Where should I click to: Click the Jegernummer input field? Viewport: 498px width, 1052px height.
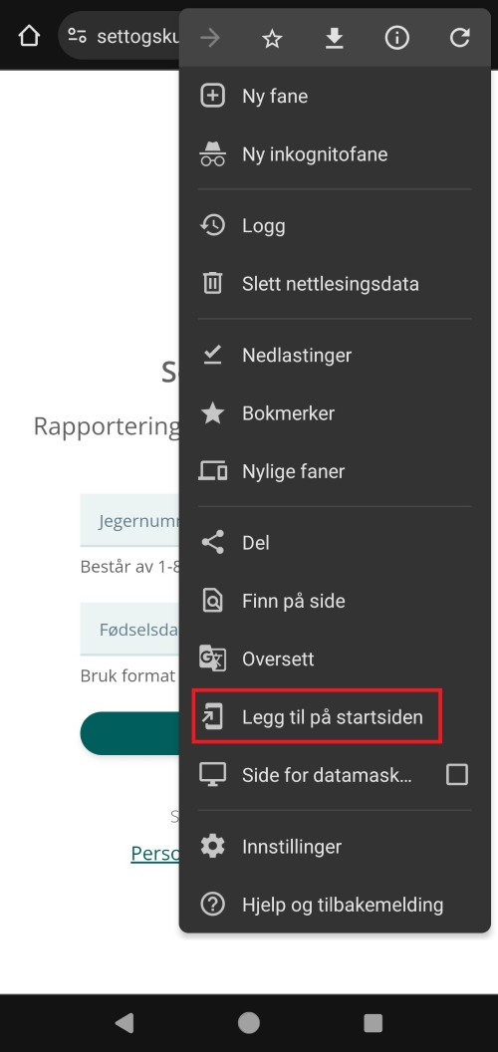click(130, 521)
